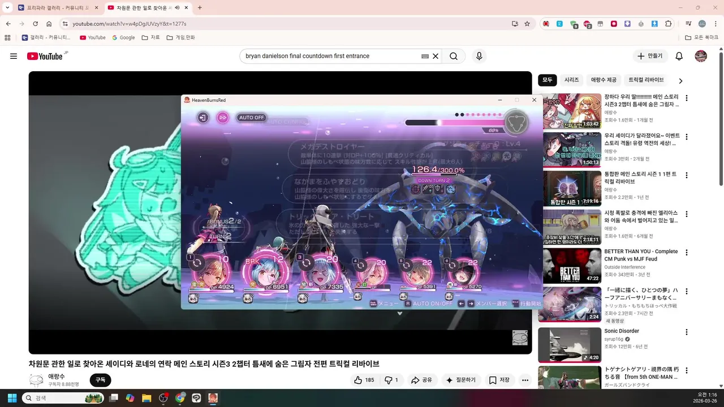Image resolution: width=724 pixels, height=407 pixels.
Task: Open the 게임,만화 bookmark folder
Action: [x=181, y=37]
